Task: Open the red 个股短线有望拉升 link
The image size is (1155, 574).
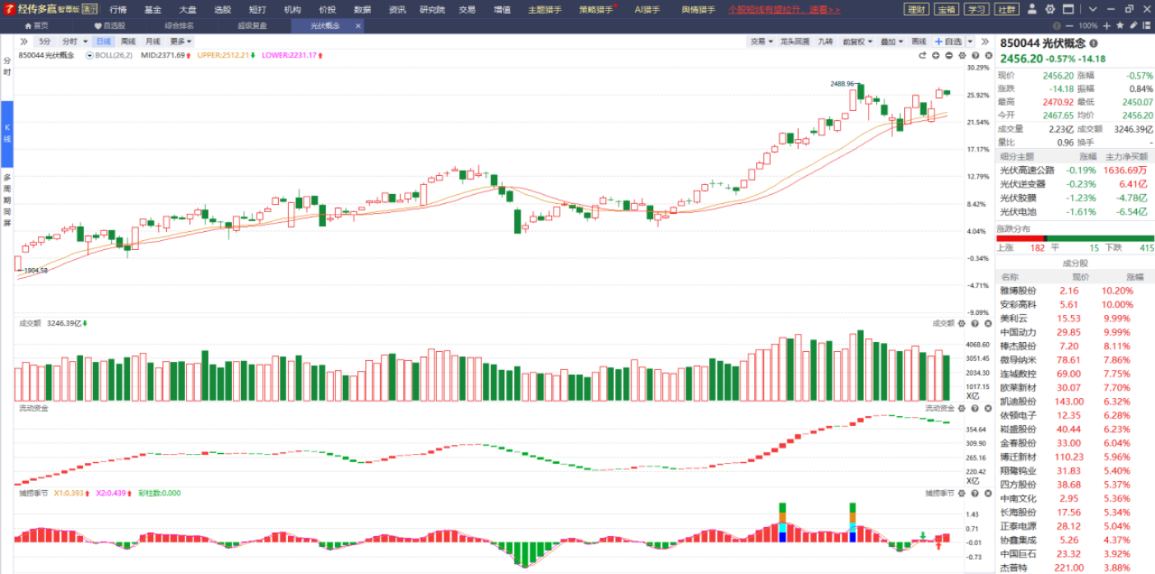Action: tap(784, 10)
